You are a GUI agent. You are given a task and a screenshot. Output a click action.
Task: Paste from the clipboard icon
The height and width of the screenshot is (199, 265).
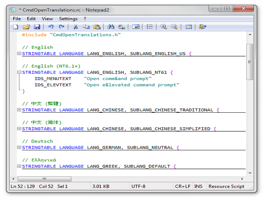(97, 27)
